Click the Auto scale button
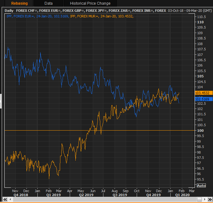213x203 pixels. (201, 185)
